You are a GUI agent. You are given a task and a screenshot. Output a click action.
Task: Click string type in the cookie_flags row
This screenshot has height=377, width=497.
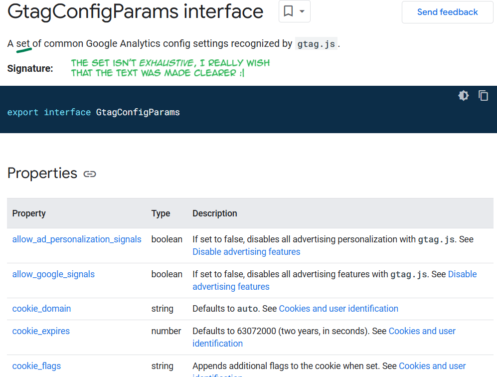coord(163,366)
